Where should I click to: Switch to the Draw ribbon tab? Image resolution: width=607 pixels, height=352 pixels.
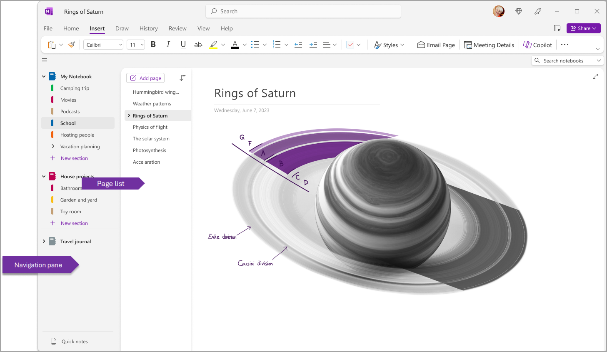click(122, 28)
